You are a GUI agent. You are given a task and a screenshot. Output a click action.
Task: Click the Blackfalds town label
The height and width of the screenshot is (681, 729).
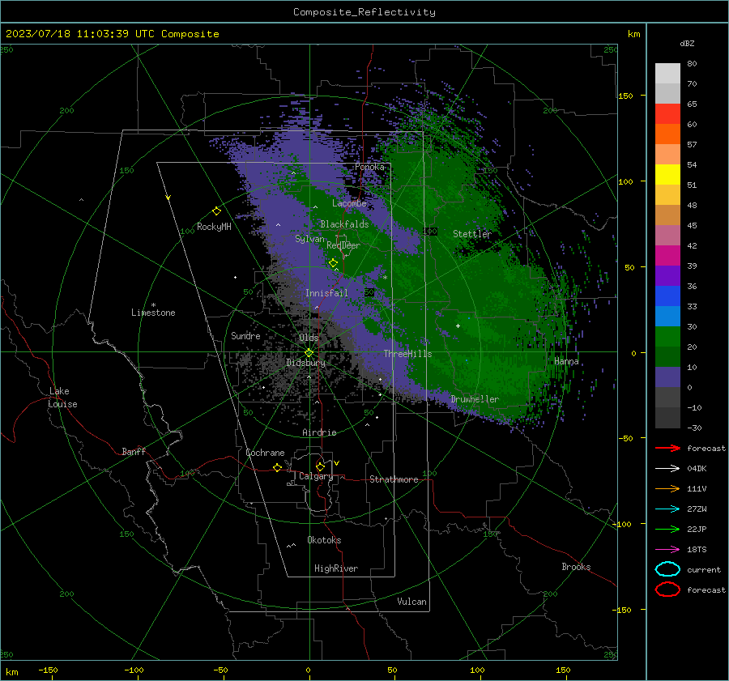coord(344,224)
